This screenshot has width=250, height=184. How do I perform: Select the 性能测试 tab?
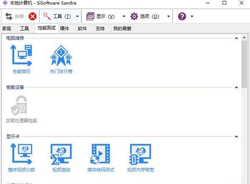[47, 28]
